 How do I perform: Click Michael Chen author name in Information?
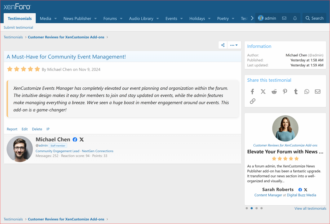tap(296, 55)
